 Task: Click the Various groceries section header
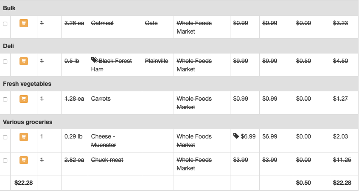tap(179, 122)
